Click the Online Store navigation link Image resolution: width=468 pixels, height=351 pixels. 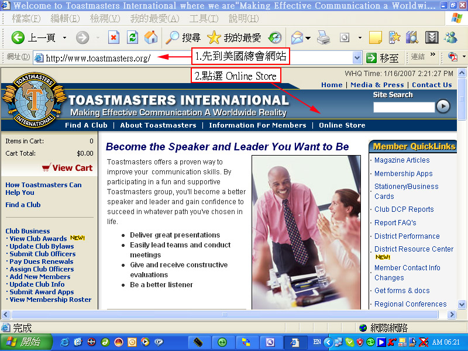pos(342,125)
